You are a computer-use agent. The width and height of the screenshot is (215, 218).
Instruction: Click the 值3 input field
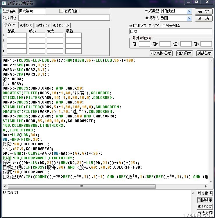tap(186, 44)
